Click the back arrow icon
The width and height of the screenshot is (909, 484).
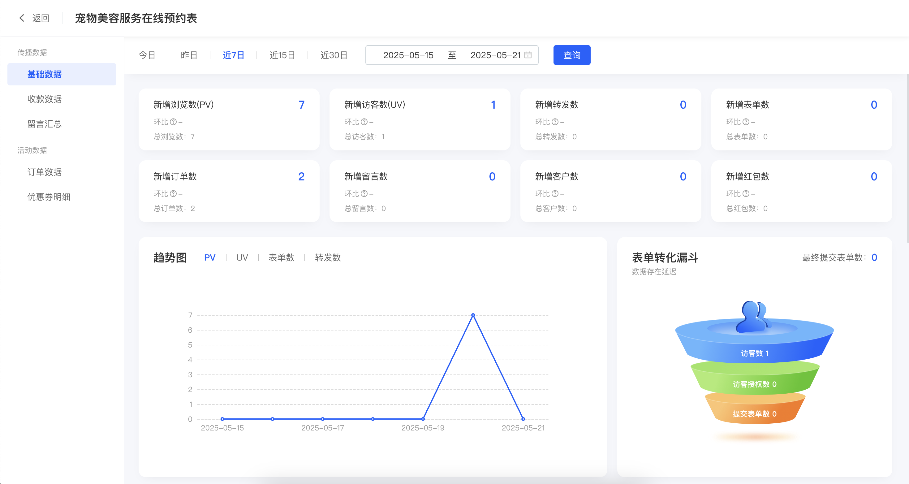point(22,18)
